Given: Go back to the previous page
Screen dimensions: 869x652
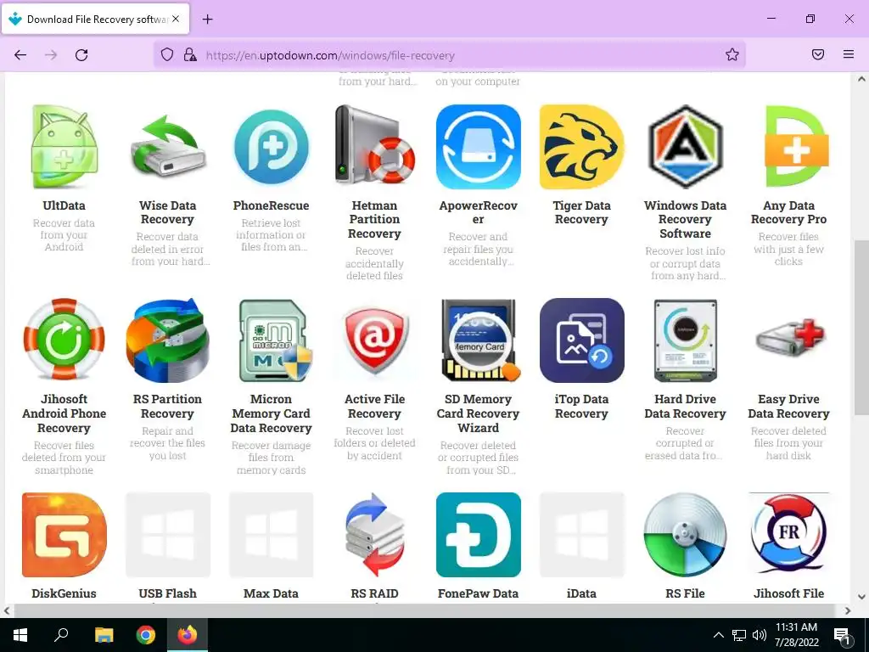Looking at the screenshot, I should point(20,55).
